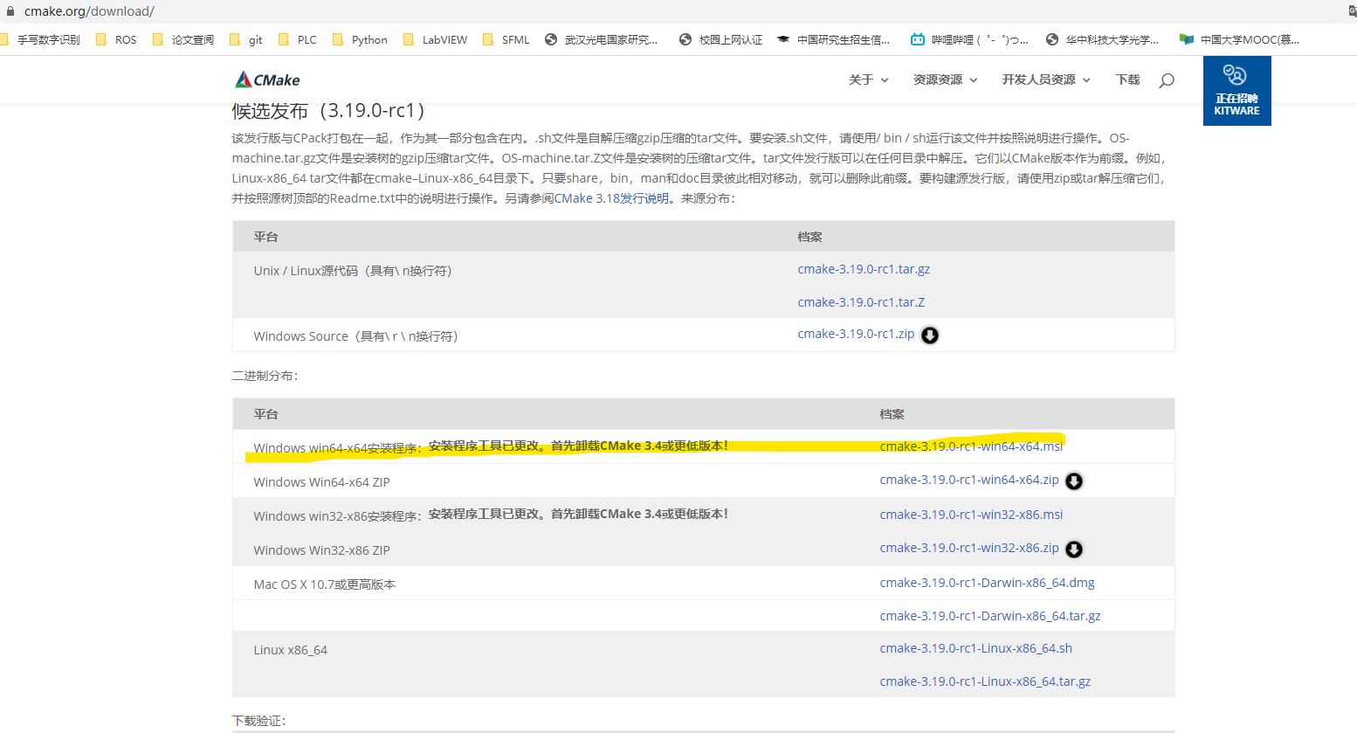This screenshot has height=733, width=1357.
Task: Download the win64-x64.msi installer
Action: [x=971, y=446]
